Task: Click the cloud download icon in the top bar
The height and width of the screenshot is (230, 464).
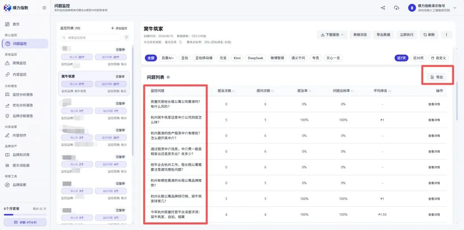Action: tap(397, 8)
